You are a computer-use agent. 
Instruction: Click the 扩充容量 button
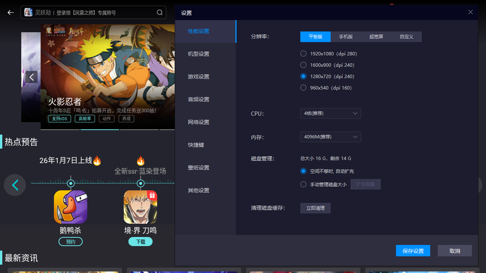(366, 184)
